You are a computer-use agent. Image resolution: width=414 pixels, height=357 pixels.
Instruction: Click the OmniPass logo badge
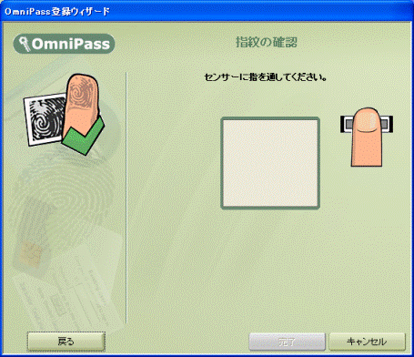pyautogui.click(x=64, y=44)
